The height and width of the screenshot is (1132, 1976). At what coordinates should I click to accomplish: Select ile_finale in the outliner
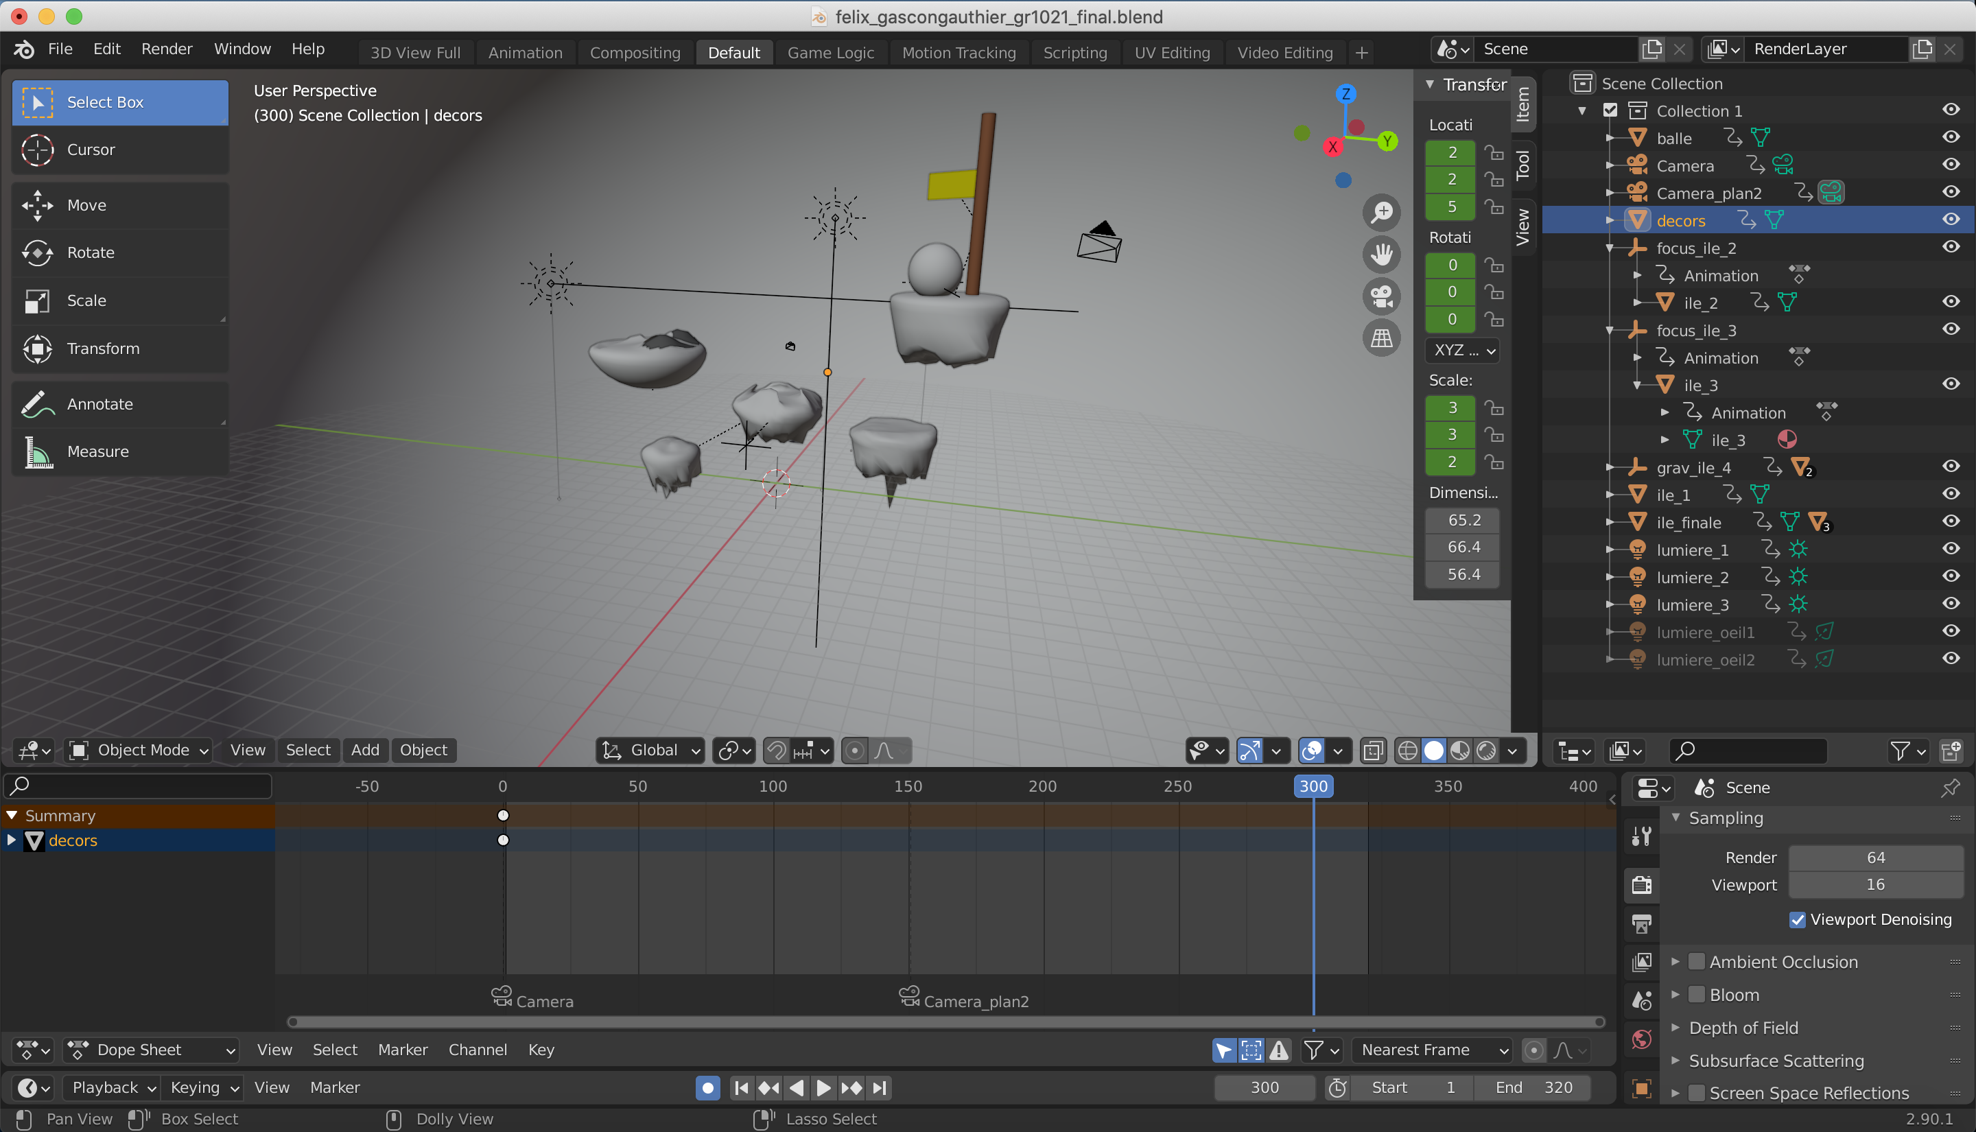(x=1689, y=523)
